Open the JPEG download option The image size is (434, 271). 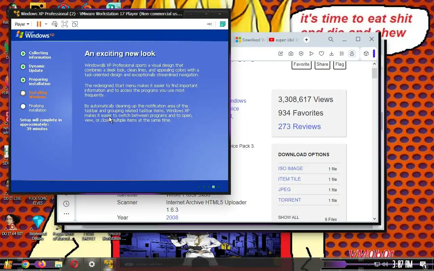coord(284,189)
